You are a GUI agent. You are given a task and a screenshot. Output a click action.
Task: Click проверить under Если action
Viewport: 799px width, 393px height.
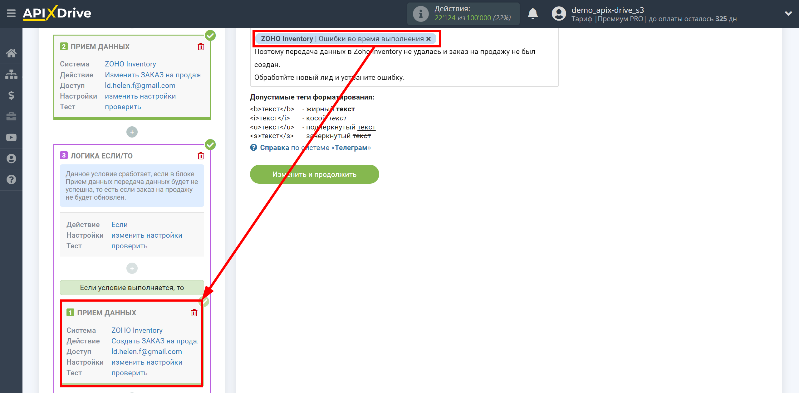tap(130, 246)
